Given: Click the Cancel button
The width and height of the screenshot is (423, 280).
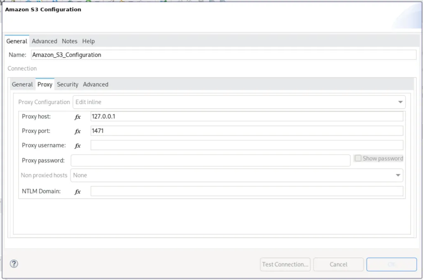Looking at the screenshot, I should pos(338,264).
